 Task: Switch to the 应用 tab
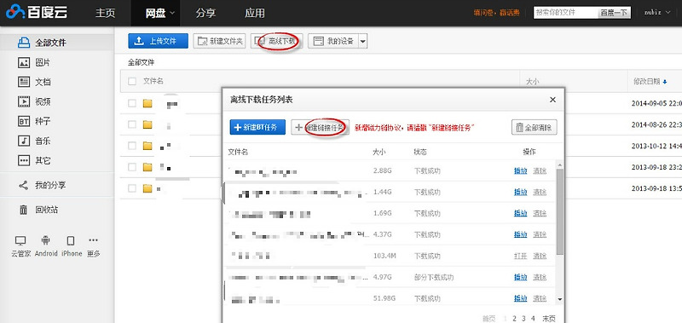[x=255, y=13]
